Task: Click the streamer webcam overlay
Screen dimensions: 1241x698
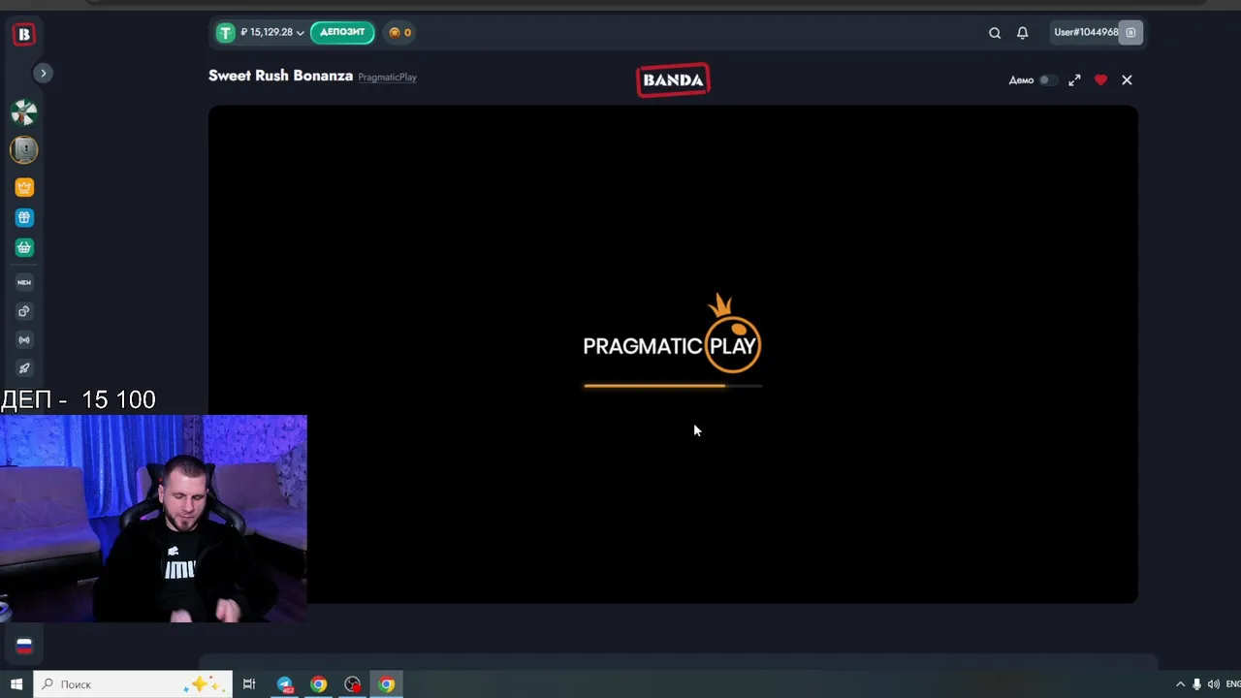Action: coord(153,518)
